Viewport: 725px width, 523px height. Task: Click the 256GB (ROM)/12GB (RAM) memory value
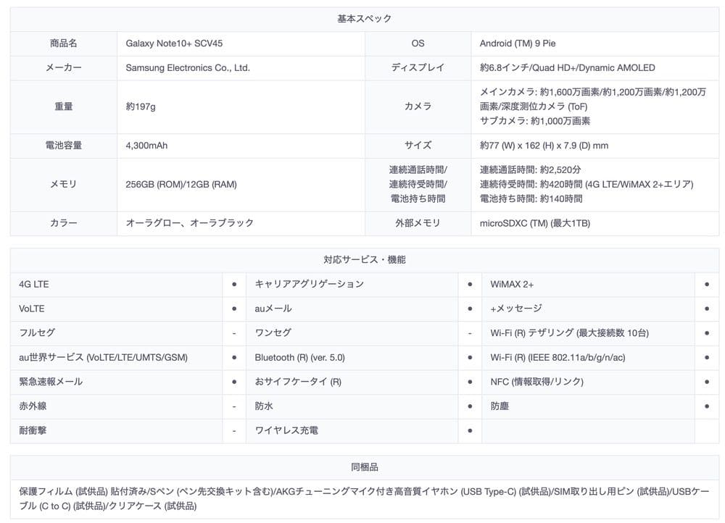click(181, 185)
